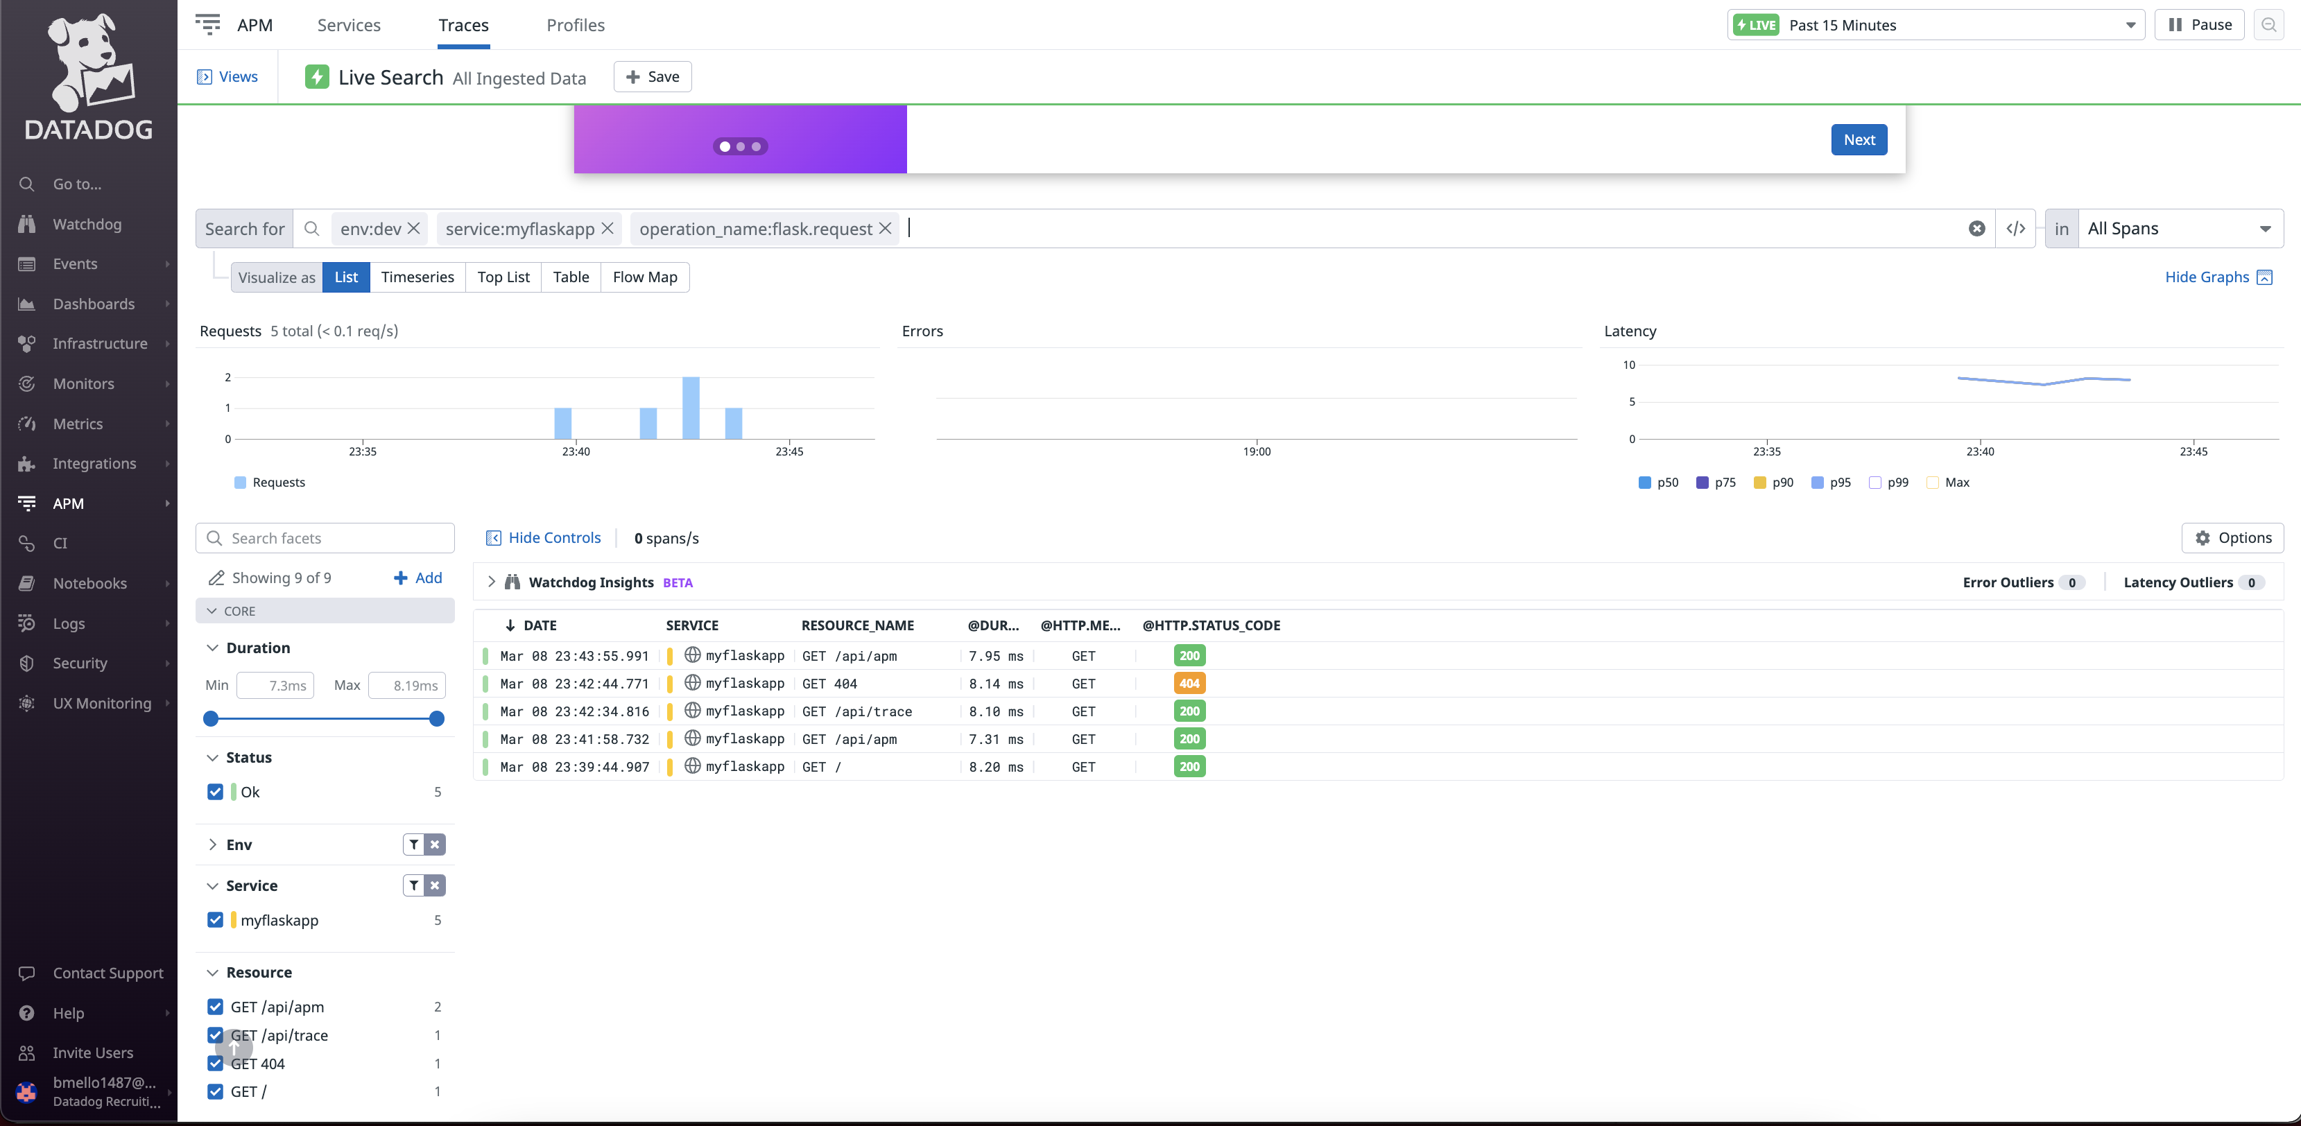The height and width of the screenshot is (1126, 2301).
Task: Open the time range dropdown
Action: 1936,25
